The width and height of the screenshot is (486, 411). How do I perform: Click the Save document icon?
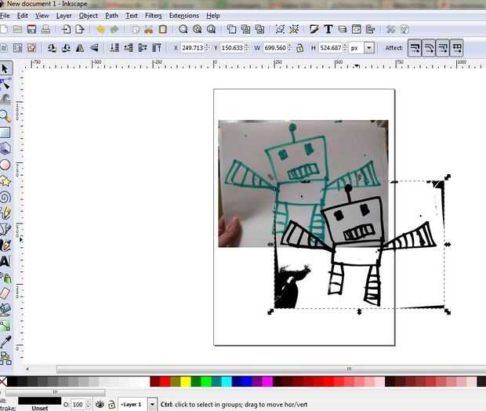31,30
